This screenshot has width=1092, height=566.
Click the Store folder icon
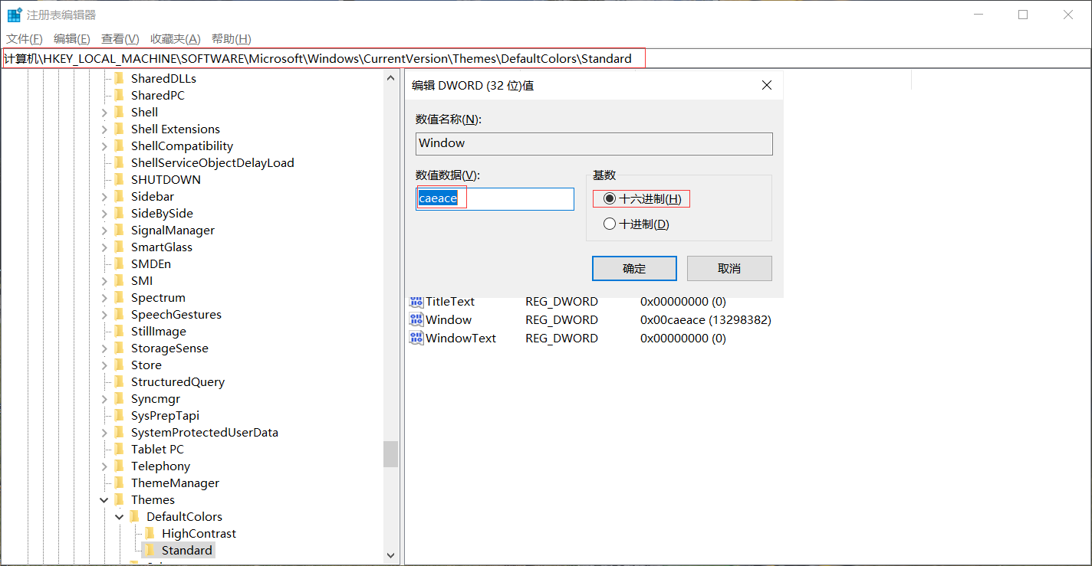[119, 365]
